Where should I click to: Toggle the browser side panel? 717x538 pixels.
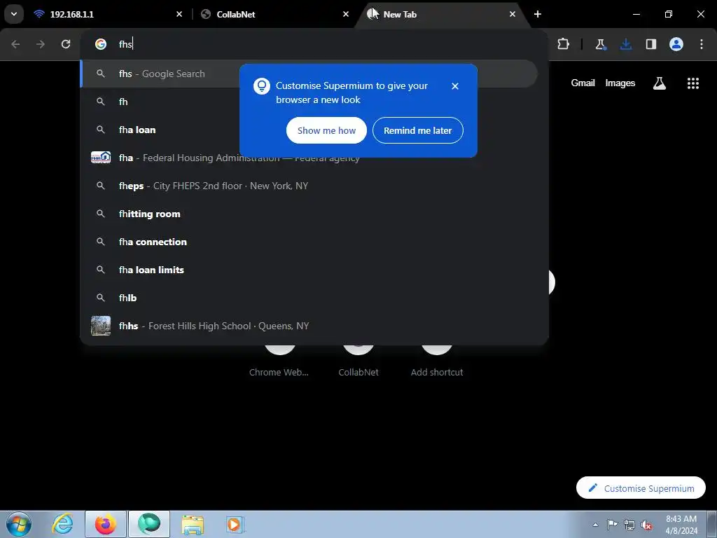(x=651, y=44)
